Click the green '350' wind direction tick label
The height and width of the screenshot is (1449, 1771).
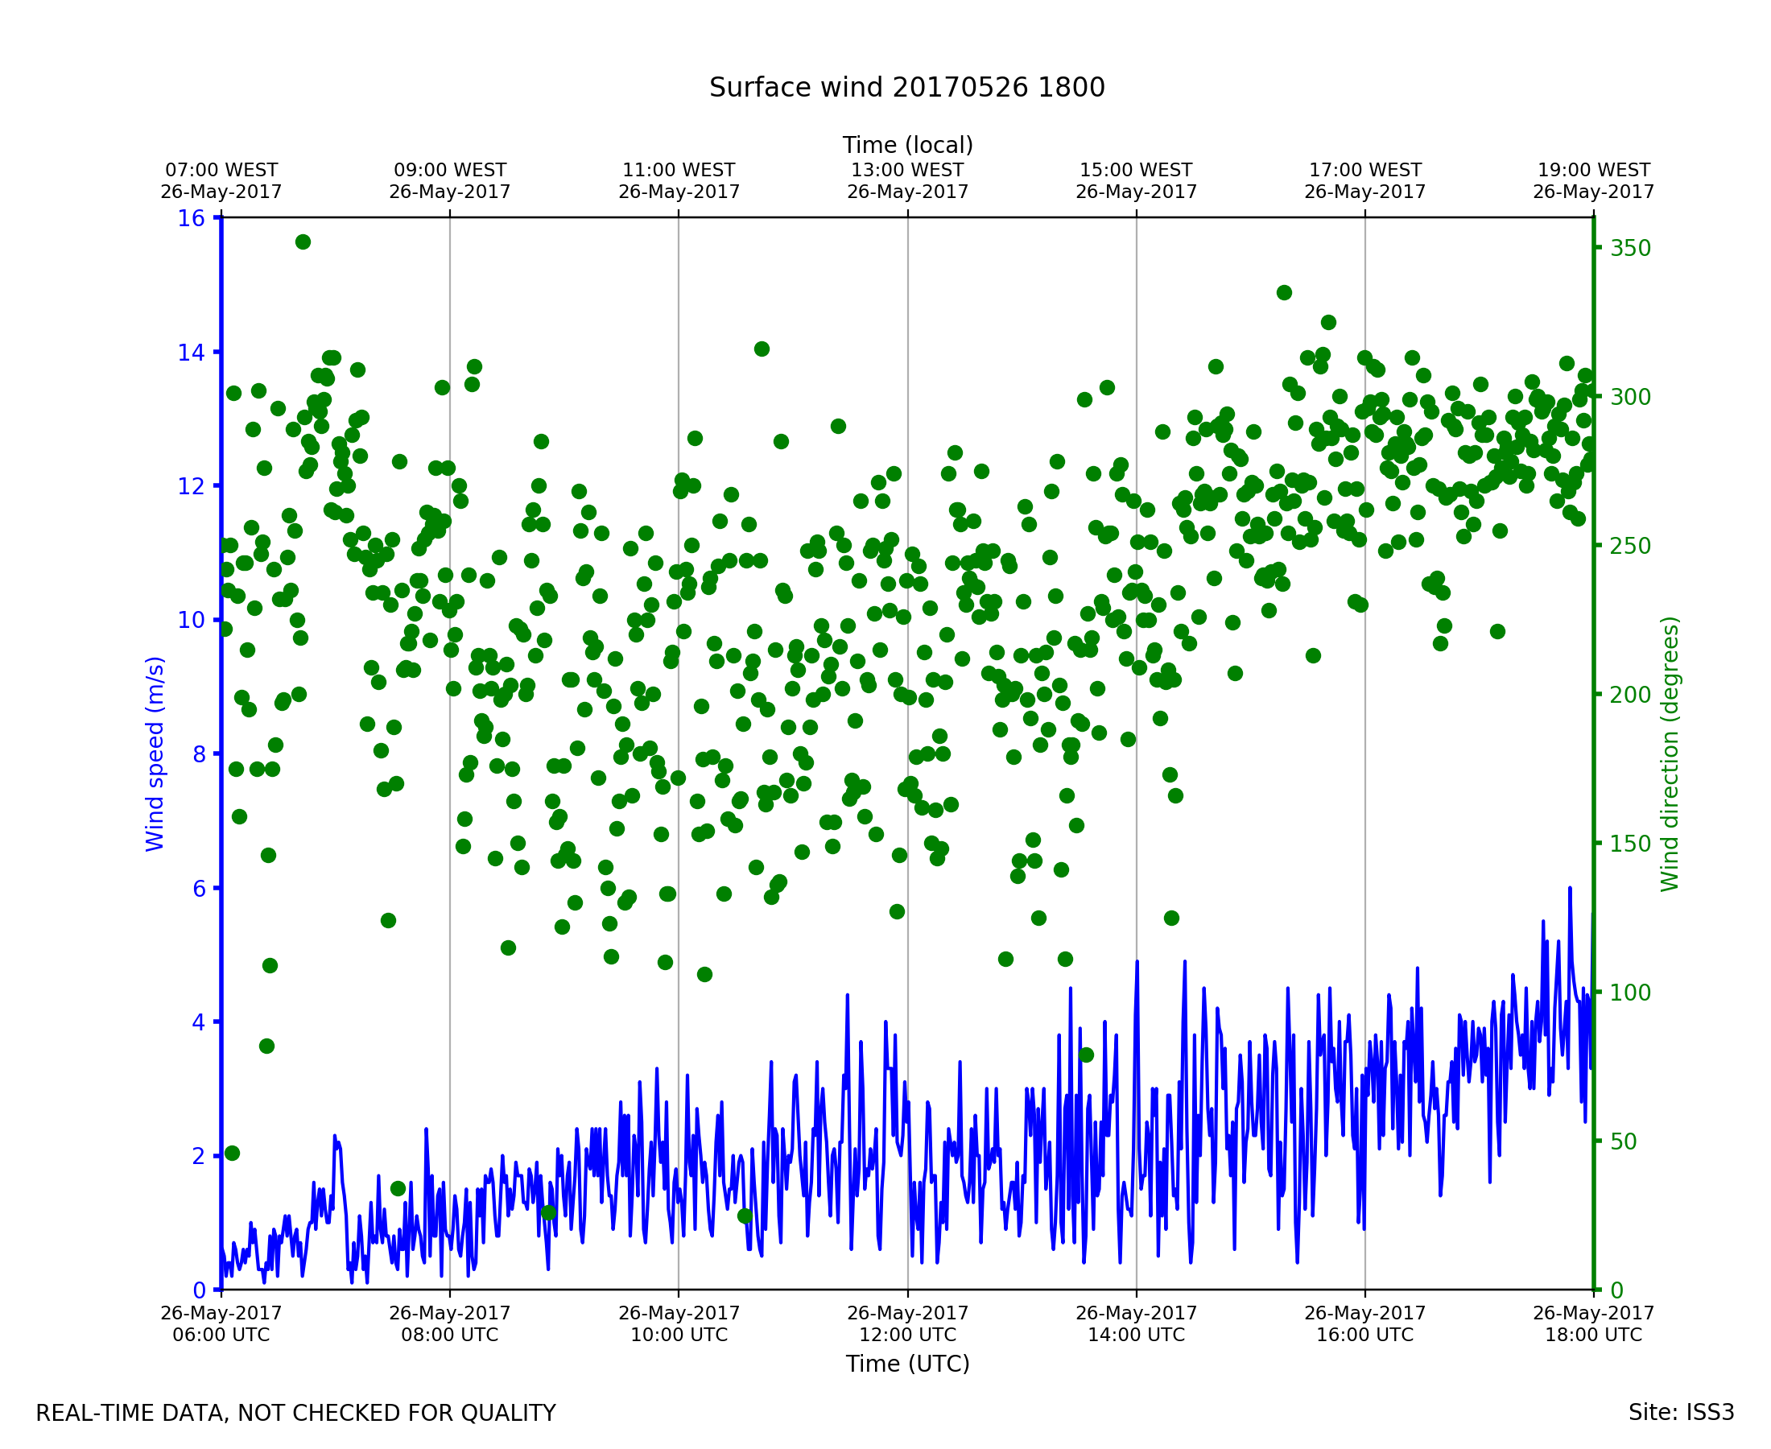click(1630, 248)
